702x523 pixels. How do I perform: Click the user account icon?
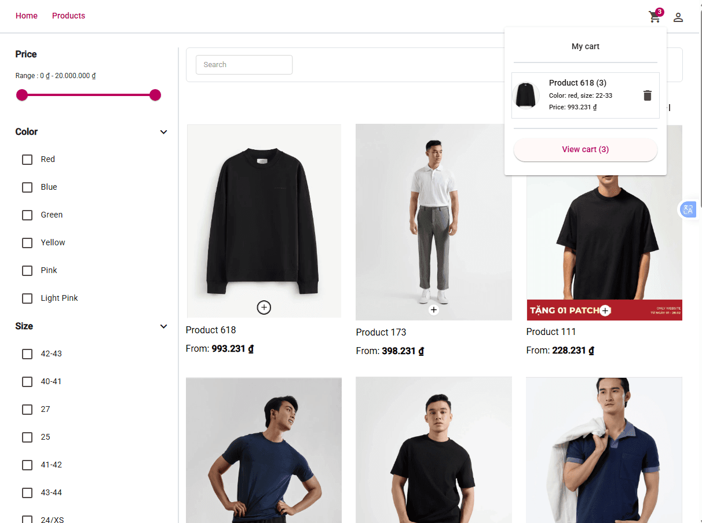pos(678,17)
